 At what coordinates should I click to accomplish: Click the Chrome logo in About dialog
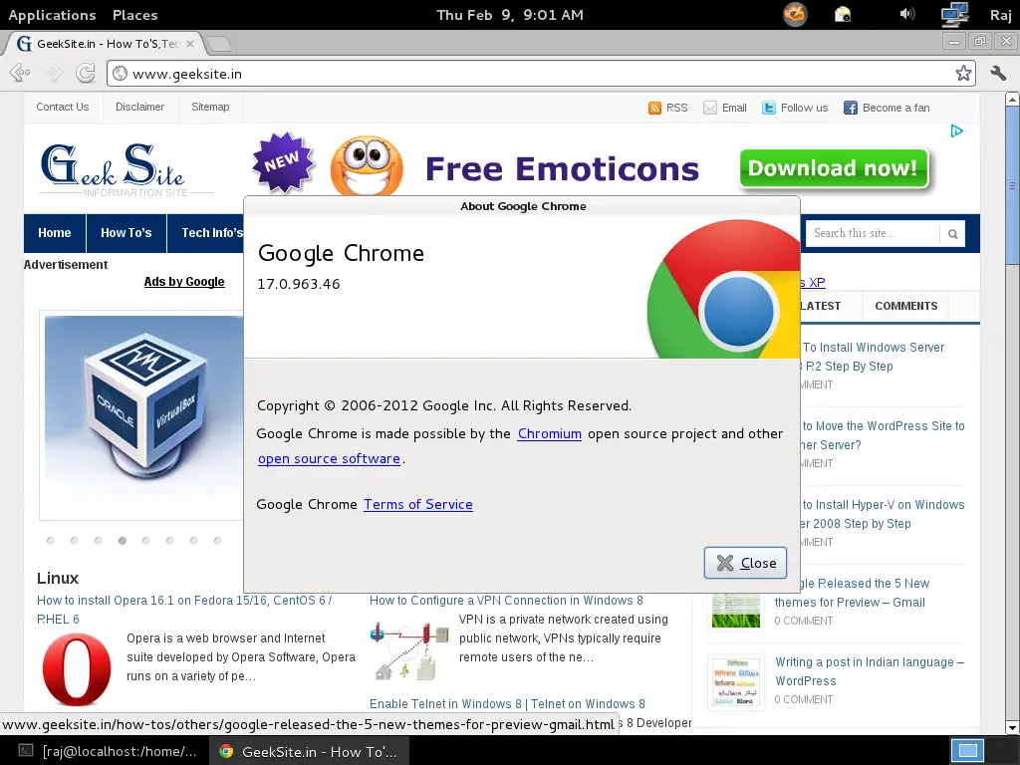[x=723, y=290]
